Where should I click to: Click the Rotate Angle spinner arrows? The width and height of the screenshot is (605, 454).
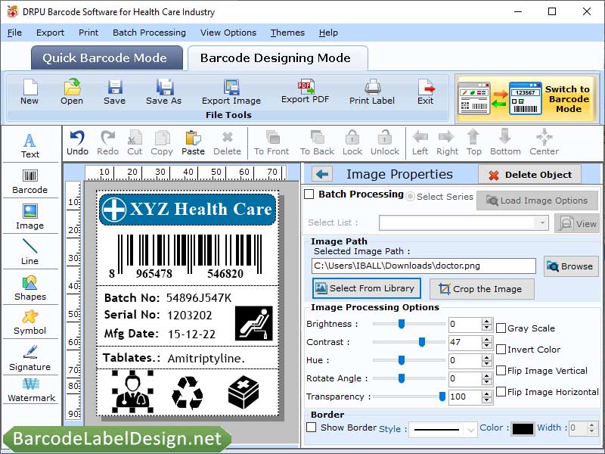pos(487,378)
